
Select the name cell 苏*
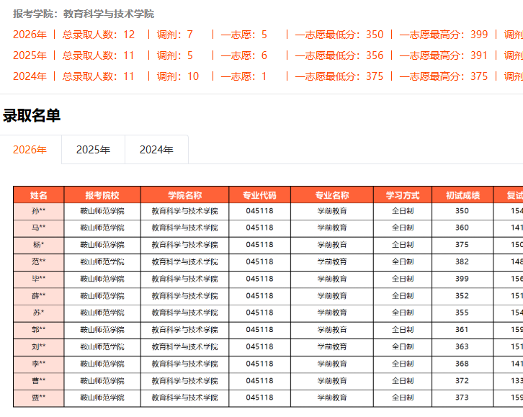tap(39, 313)
